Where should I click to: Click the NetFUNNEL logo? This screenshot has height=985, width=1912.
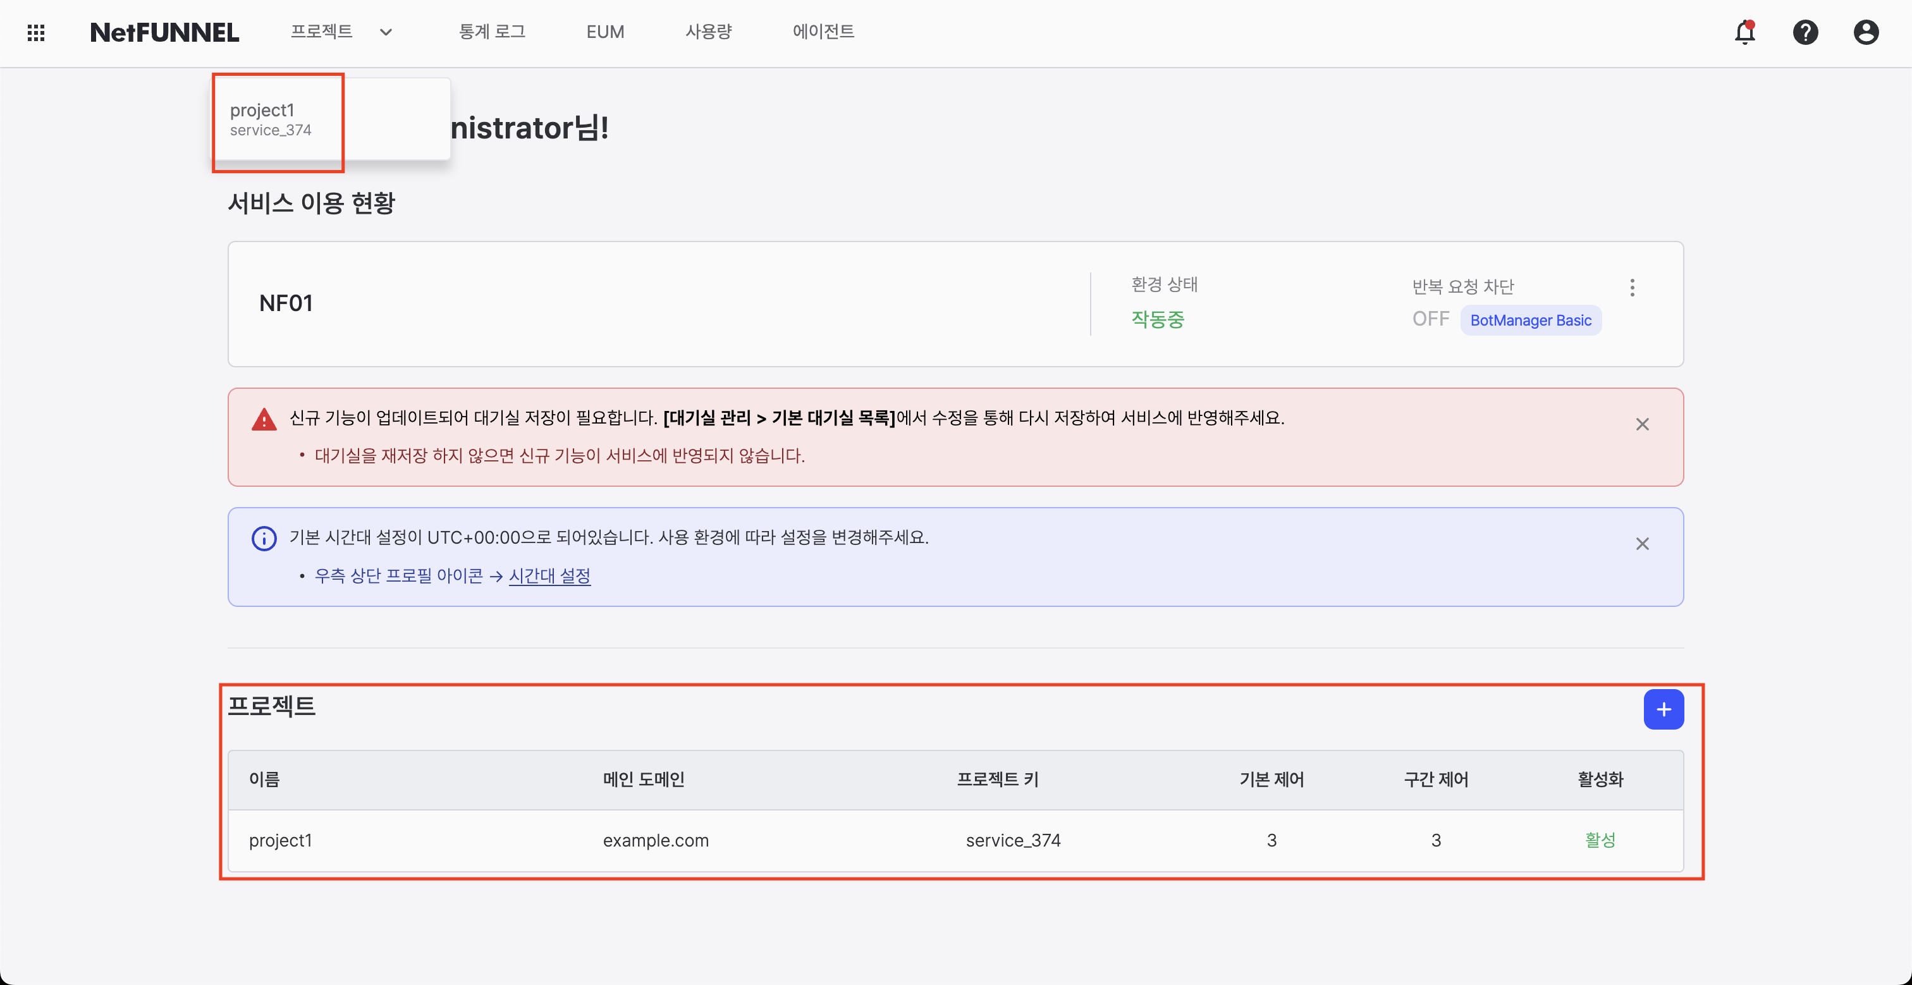click(x=164, y=32)
